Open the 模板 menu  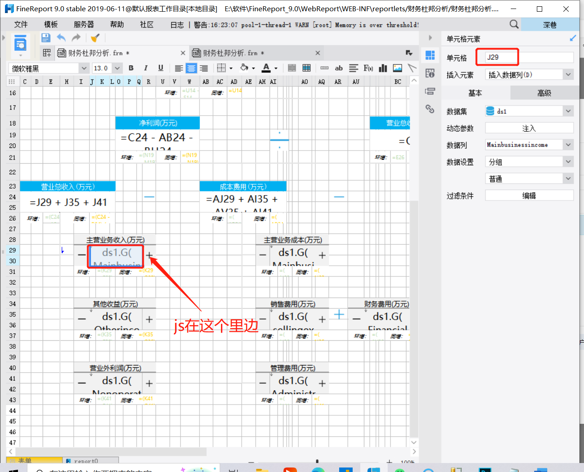coord(51,24)
